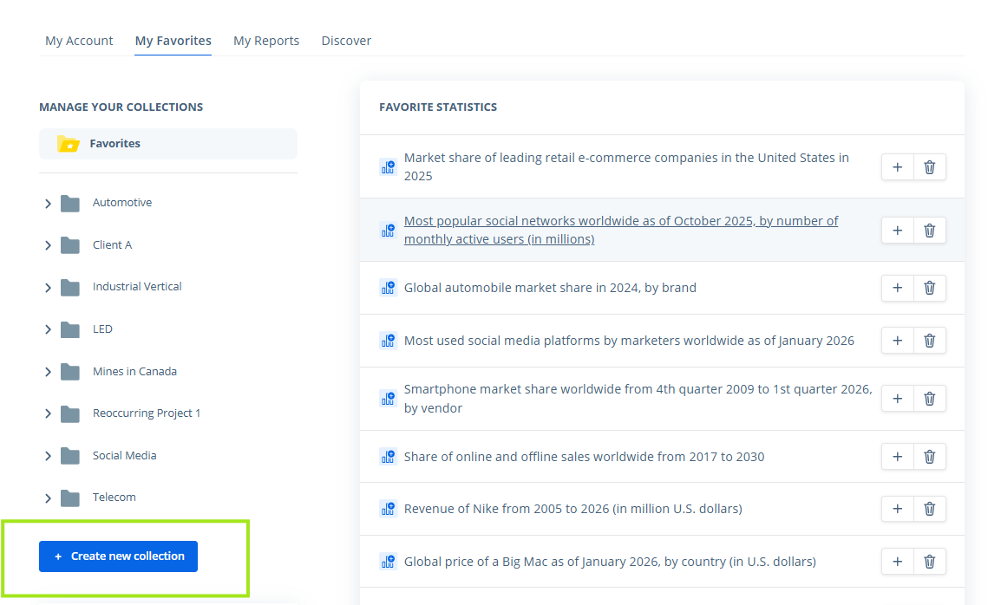1001x605 pixels.
Task: Click the trash icon for e-commerce market share
Action: coord(930,167)
